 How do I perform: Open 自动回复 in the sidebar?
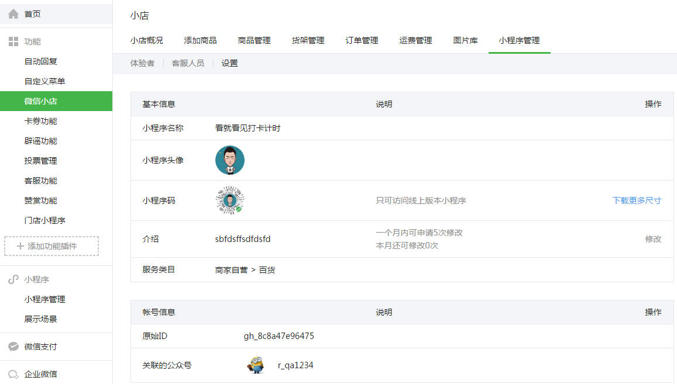[x=40, y=61]
